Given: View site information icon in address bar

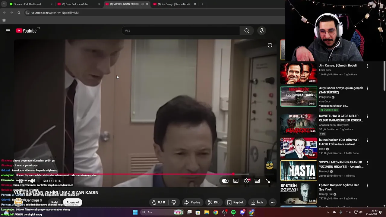Looking at the screenshot, I should (27, 13).
